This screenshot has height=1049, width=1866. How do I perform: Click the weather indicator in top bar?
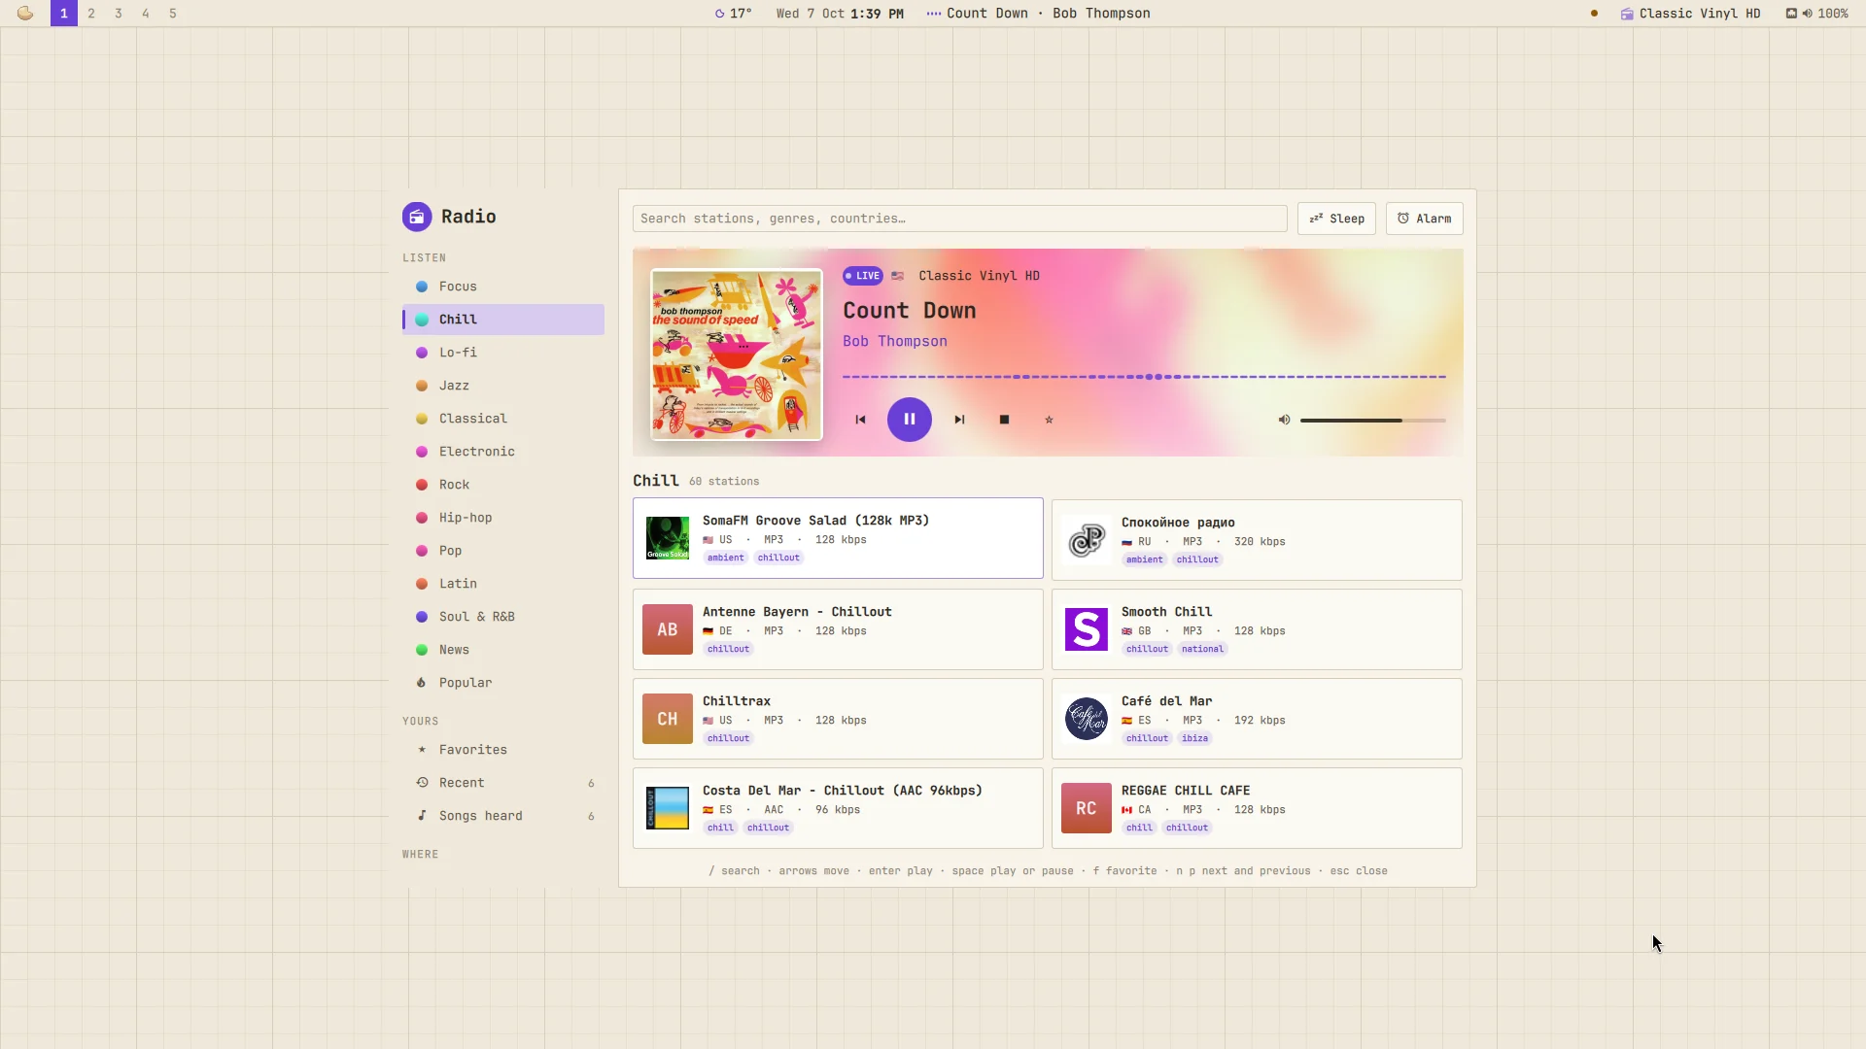(734, 14)
